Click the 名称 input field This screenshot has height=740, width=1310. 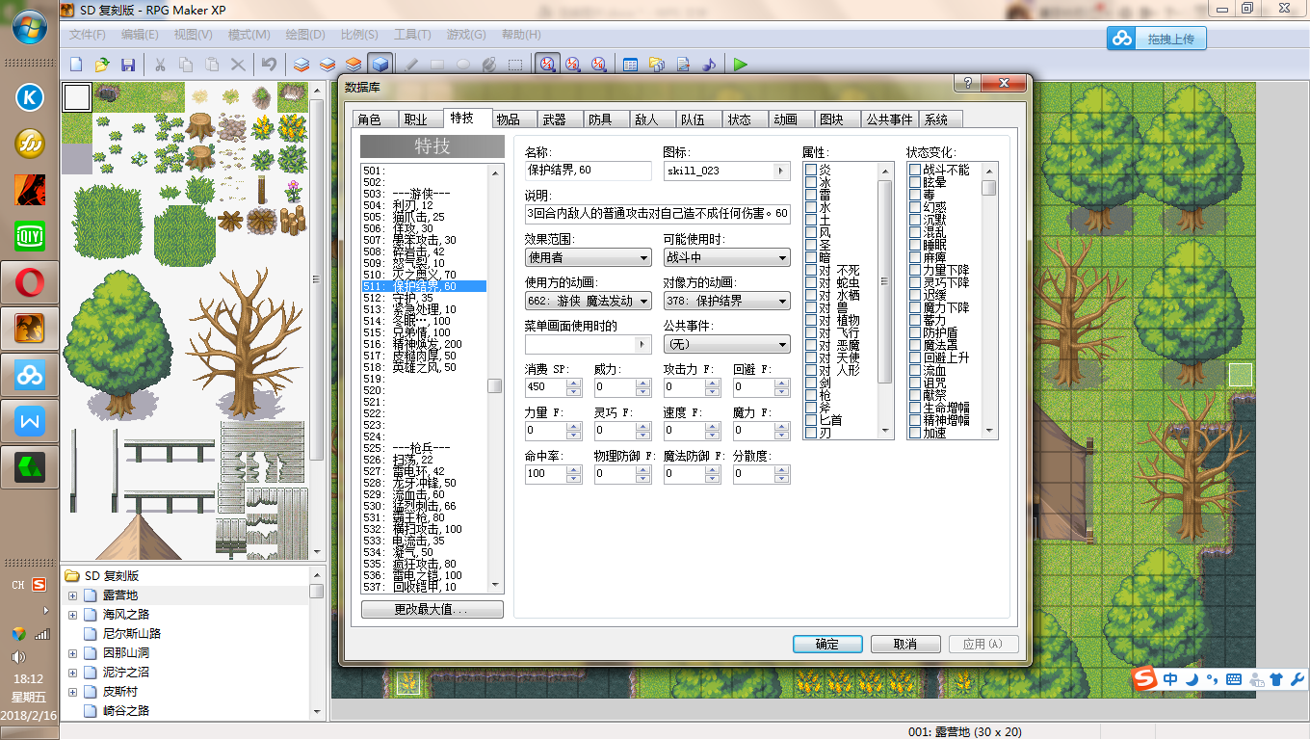pos(589,171)
